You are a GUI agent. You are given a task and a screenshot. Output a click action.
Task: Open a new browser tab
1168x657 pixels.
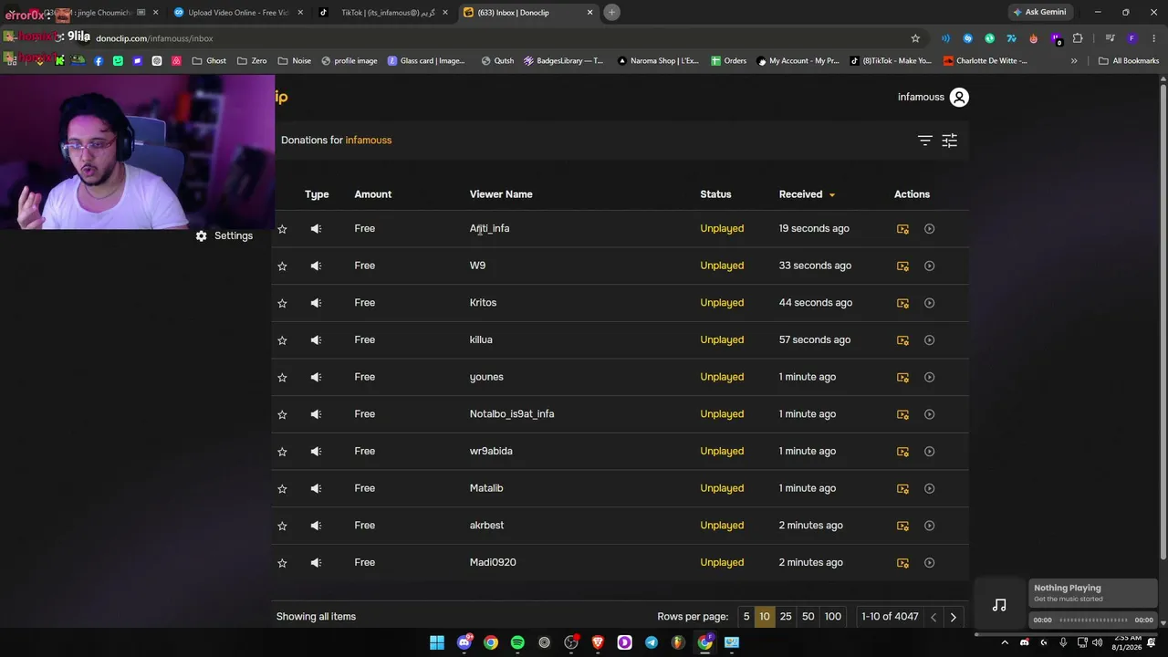611,13
